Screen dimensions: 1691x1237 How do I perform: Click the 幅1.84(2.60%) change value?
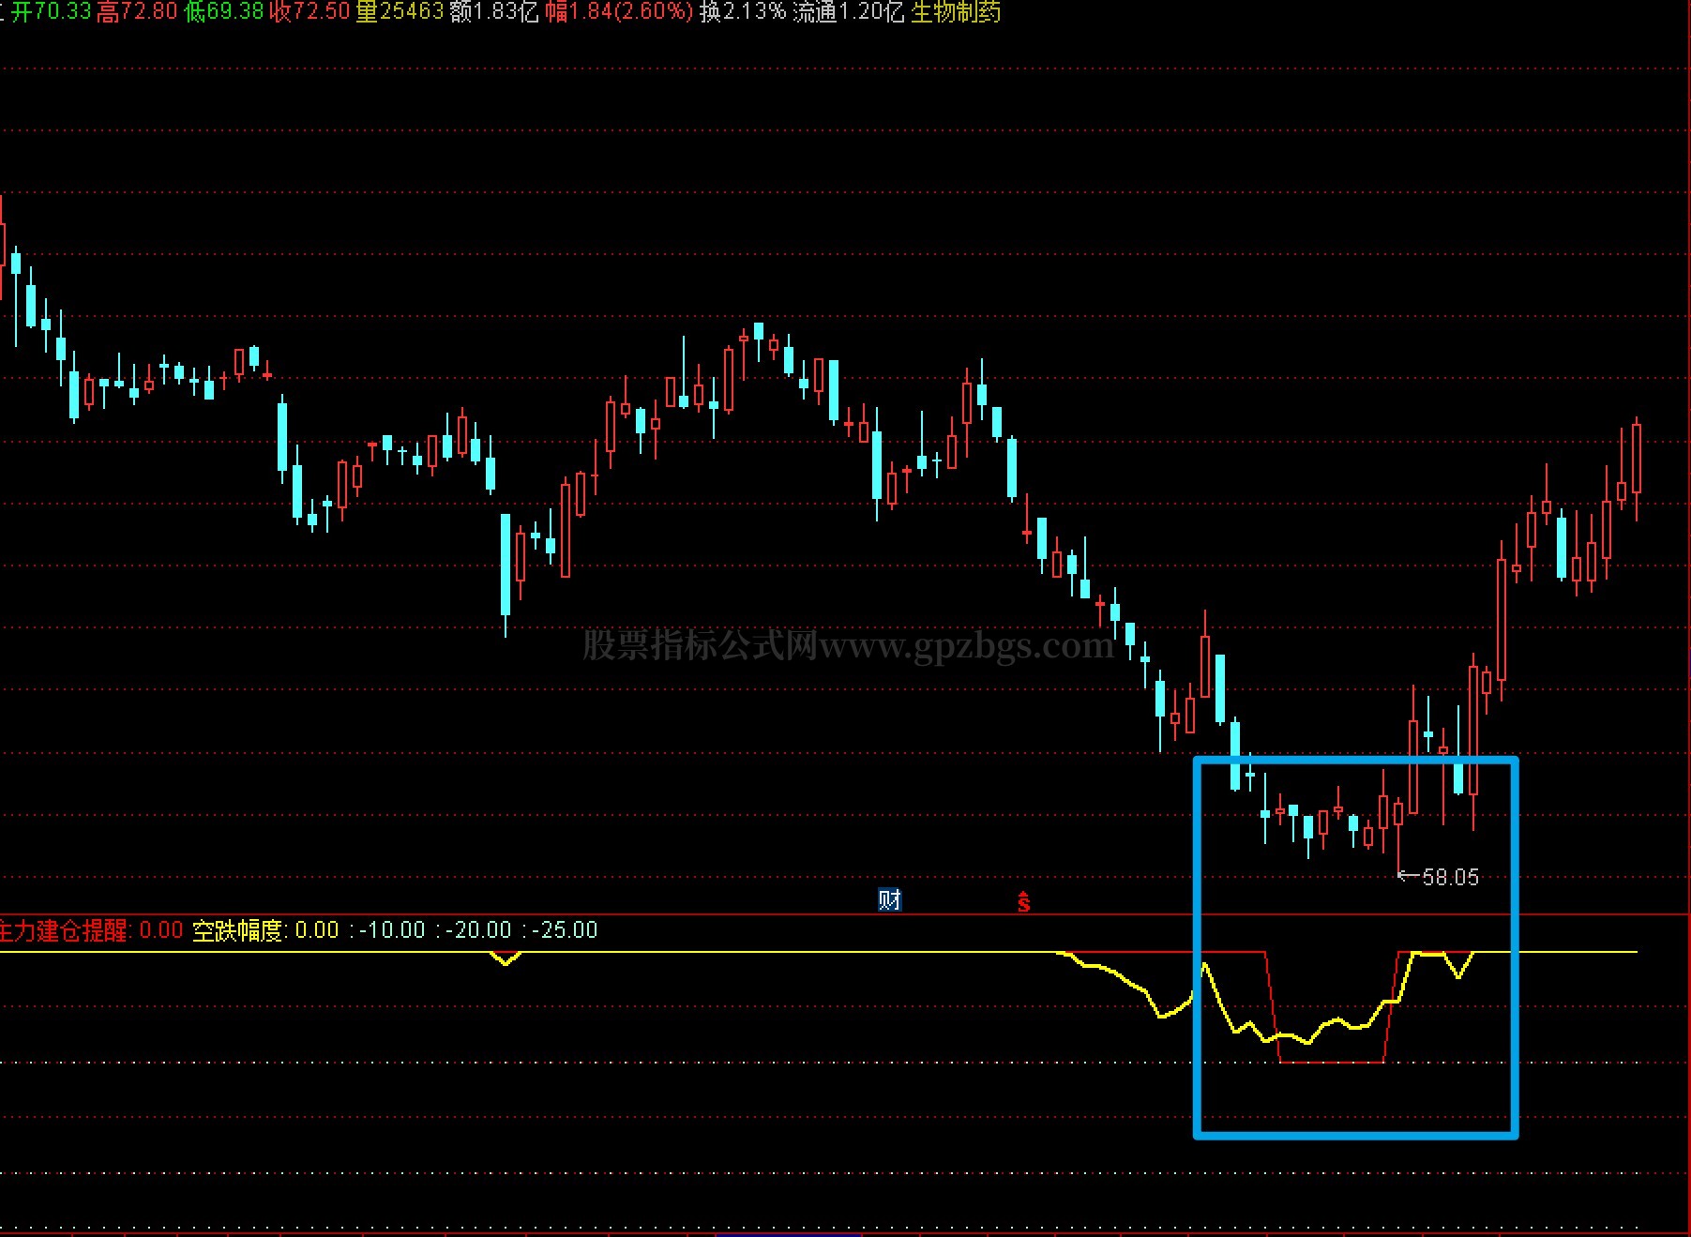[x=619, y=11]
